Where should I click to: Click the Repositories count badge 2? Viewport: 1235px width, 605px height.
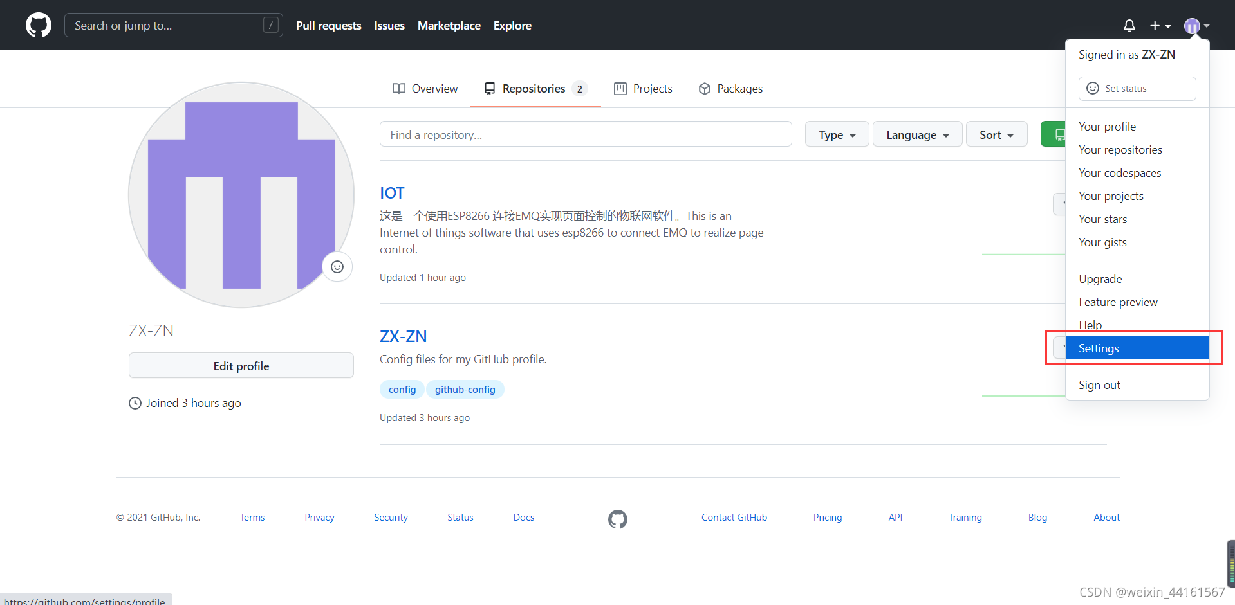tap(580, 89)
